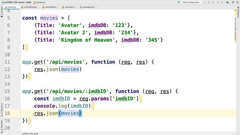The height and width of the screenshot is (135, 240).
Task: Click the yellow inspection indicator at top right
Action: click(235, 10)
